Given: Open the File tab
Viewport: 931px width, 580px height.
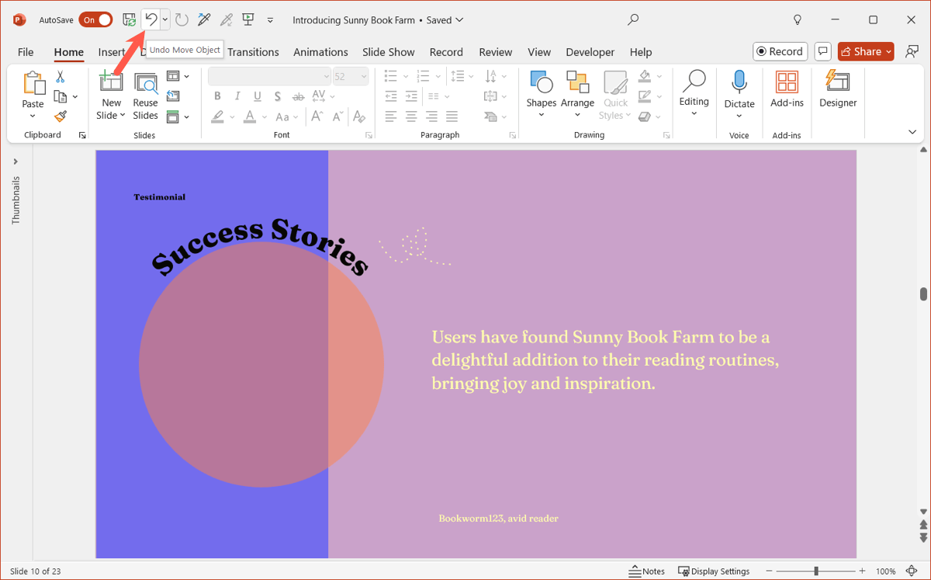Looking at the screenshot, I should pos(26,52).
